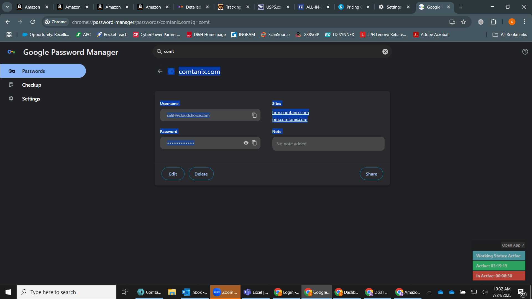Open the Opportunity: Recelli bookmark
532x299 pixels.
pyautogui.click(x=46, y=35)
